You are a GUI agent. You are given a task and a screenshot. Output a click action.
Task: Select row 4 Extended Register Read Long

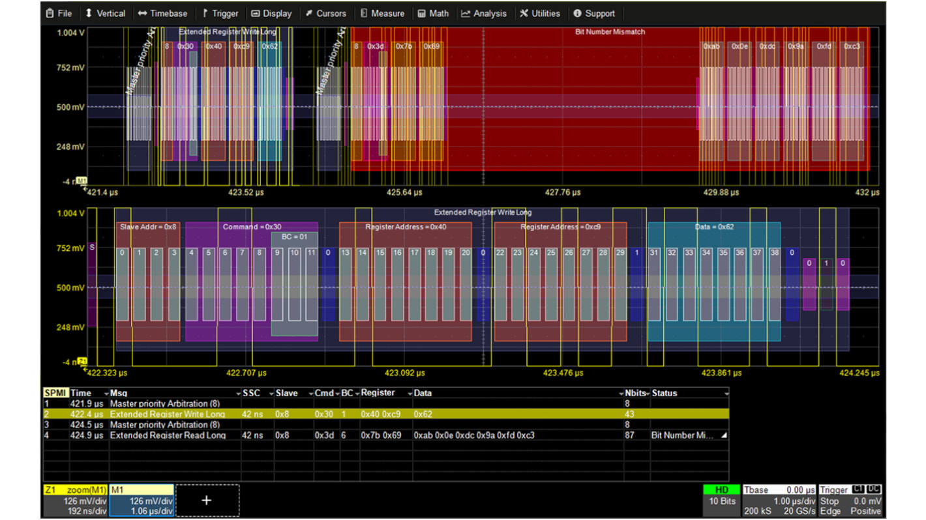(x=385, y=435)
